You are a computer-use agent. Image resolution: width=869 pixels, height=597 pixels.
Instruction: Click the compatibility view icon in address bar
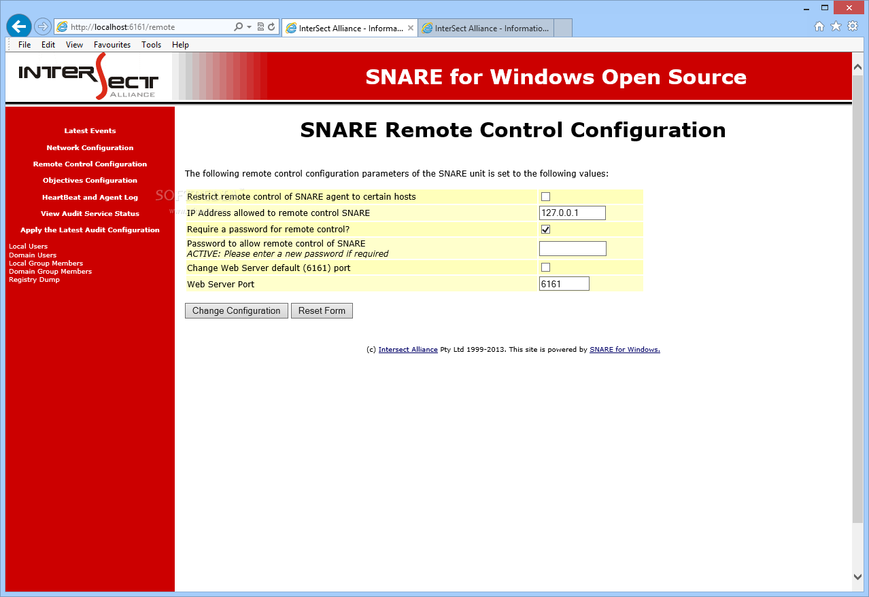pos(261,27)
